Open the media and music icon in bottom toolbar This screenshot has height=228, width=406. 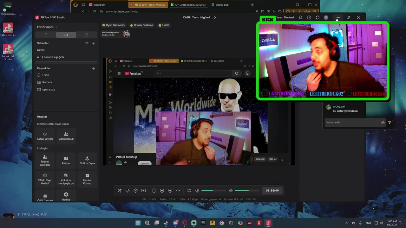(x=128, y=191)
